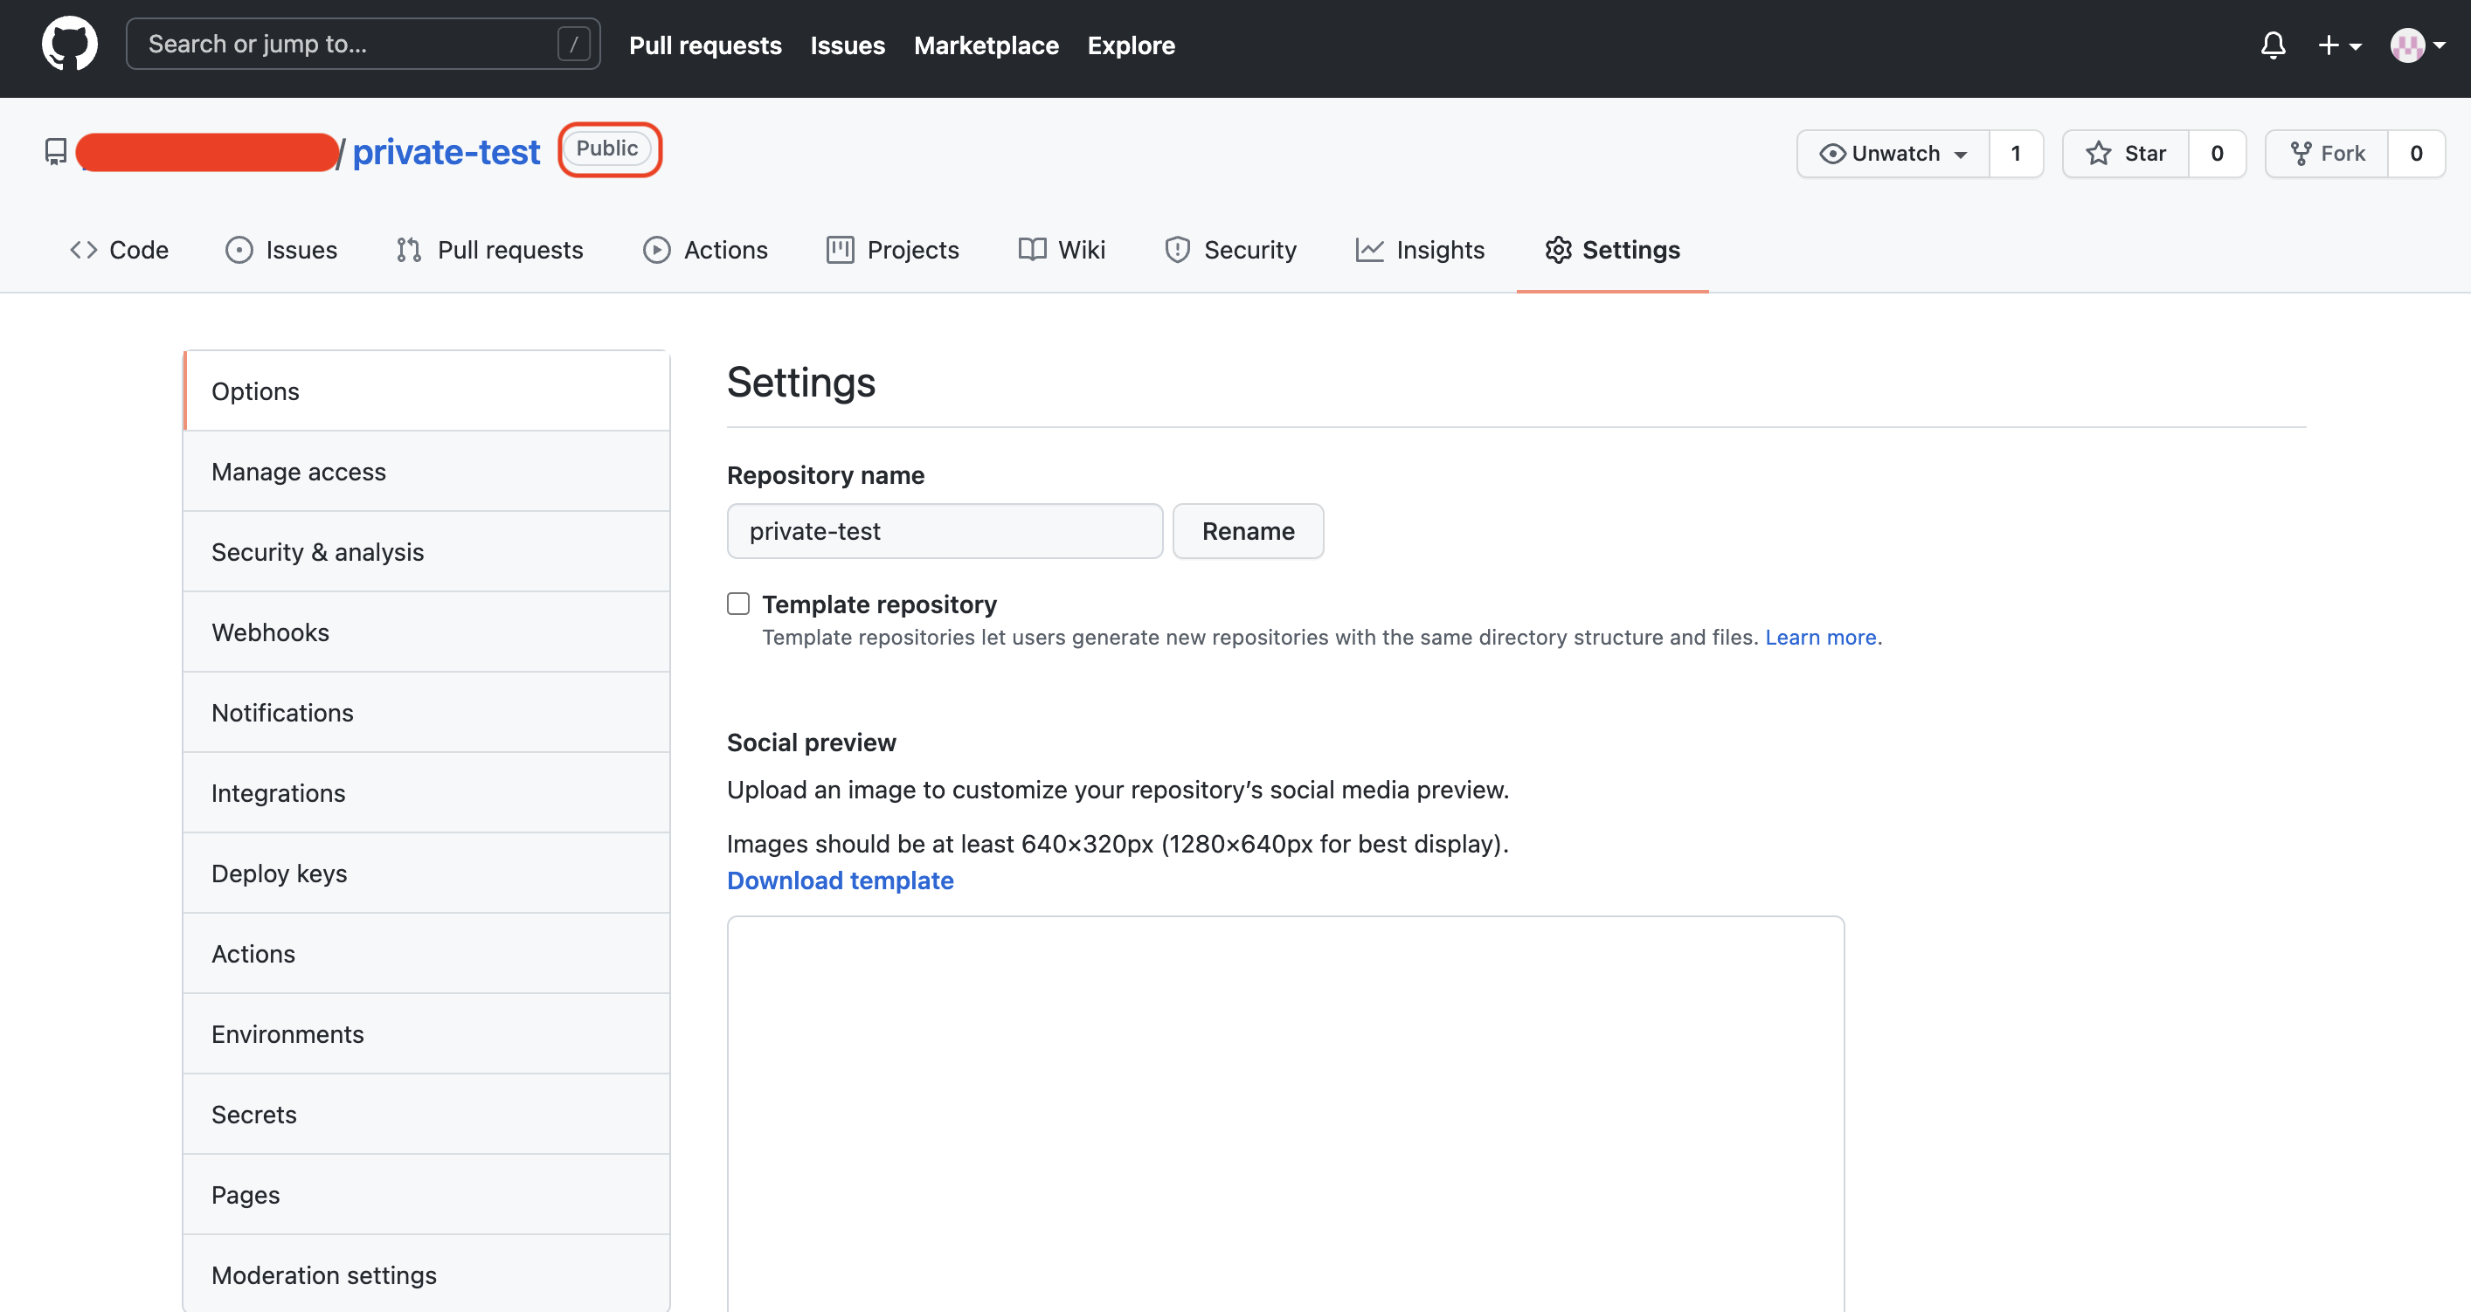Click the Rename button

pyautogui.click(x=1248, y=530)
